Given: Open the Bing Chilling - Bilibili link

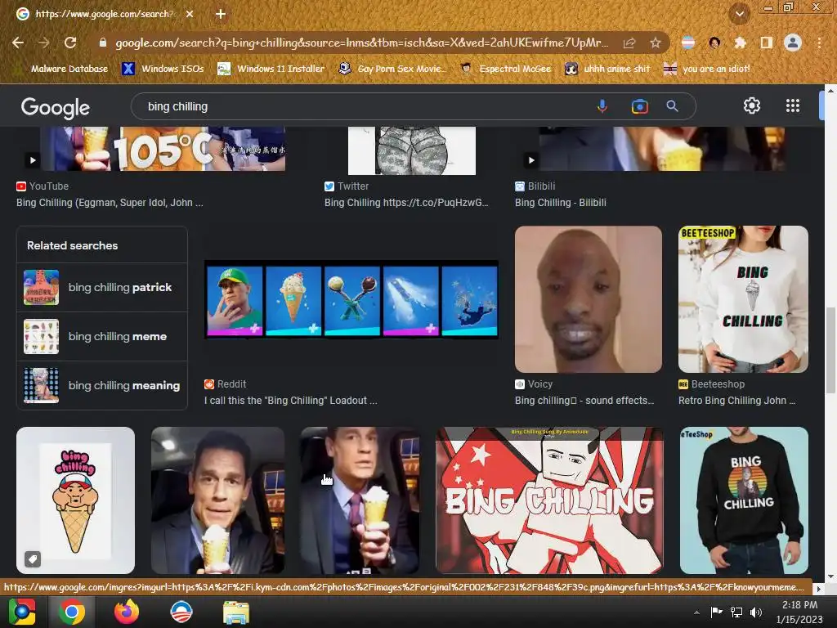Looking at the screenshot, I should [x=561, y=203].
